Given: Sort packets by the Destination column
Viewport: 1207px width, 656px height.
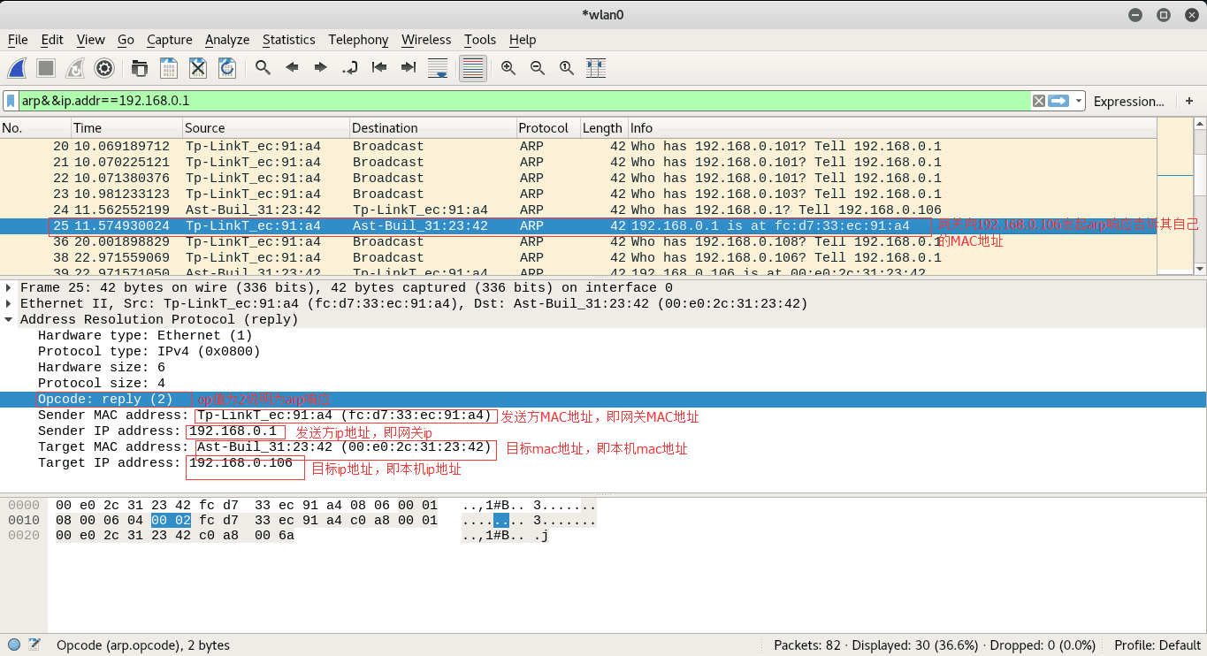Looking at the screenshot, I should click(433, 128).
